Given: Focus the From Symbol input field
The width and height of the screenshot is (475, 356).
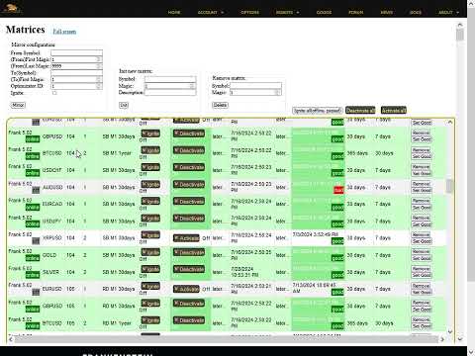Looking at the screenshot, I should click(x=76, y=52).
